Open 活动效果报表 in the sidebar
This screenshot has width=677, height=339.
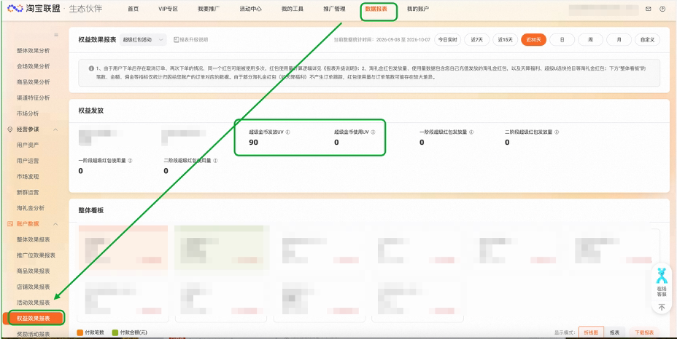34,303
